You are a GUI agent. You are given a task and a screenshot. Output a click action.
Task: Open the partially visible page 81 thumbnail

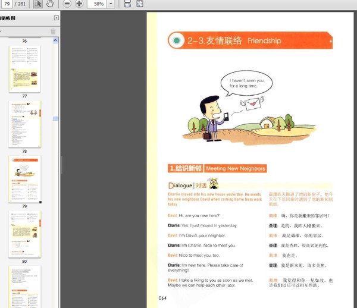(24, 287)
